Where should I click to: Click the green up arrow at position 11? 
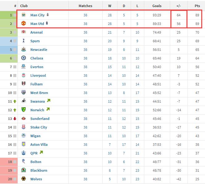coord(15,101)
